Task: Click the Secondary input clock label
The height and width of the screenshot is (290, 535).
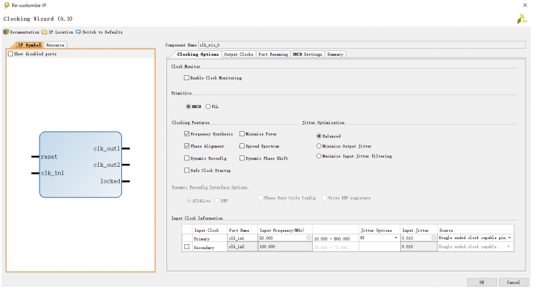Action: click(204, 248)
